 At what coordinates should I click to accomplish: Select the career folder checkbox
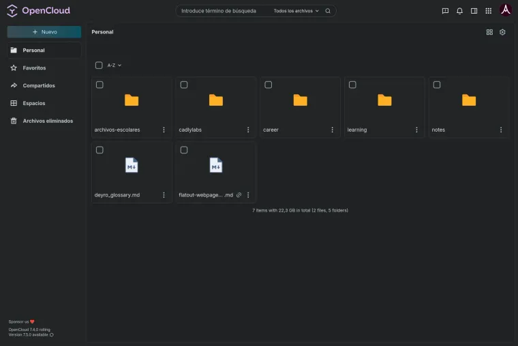pyautogui.click(x=269, y=85)
